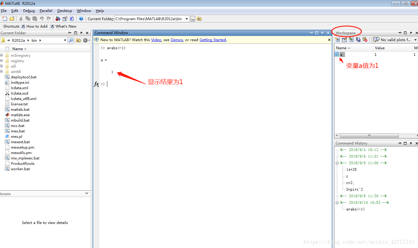Click the Workspace horizontal scrollbar
This screenshot has width=418, height=248.
pos(369,135)
